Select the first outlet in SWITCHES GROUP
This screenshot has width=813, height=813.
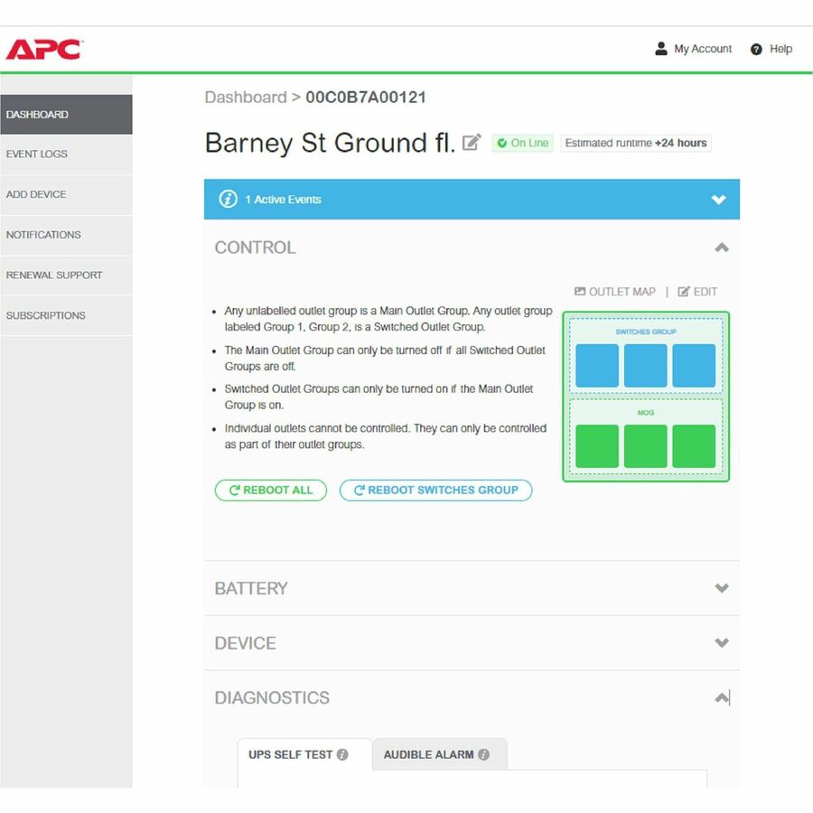597,365
